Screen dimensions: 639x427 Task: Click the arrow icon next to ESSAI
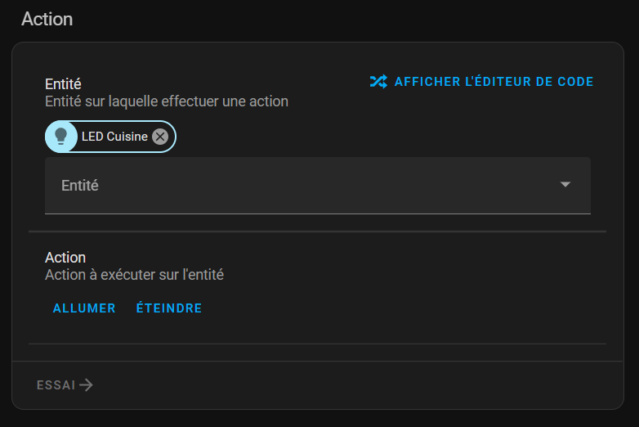click(x=87, y=385)
